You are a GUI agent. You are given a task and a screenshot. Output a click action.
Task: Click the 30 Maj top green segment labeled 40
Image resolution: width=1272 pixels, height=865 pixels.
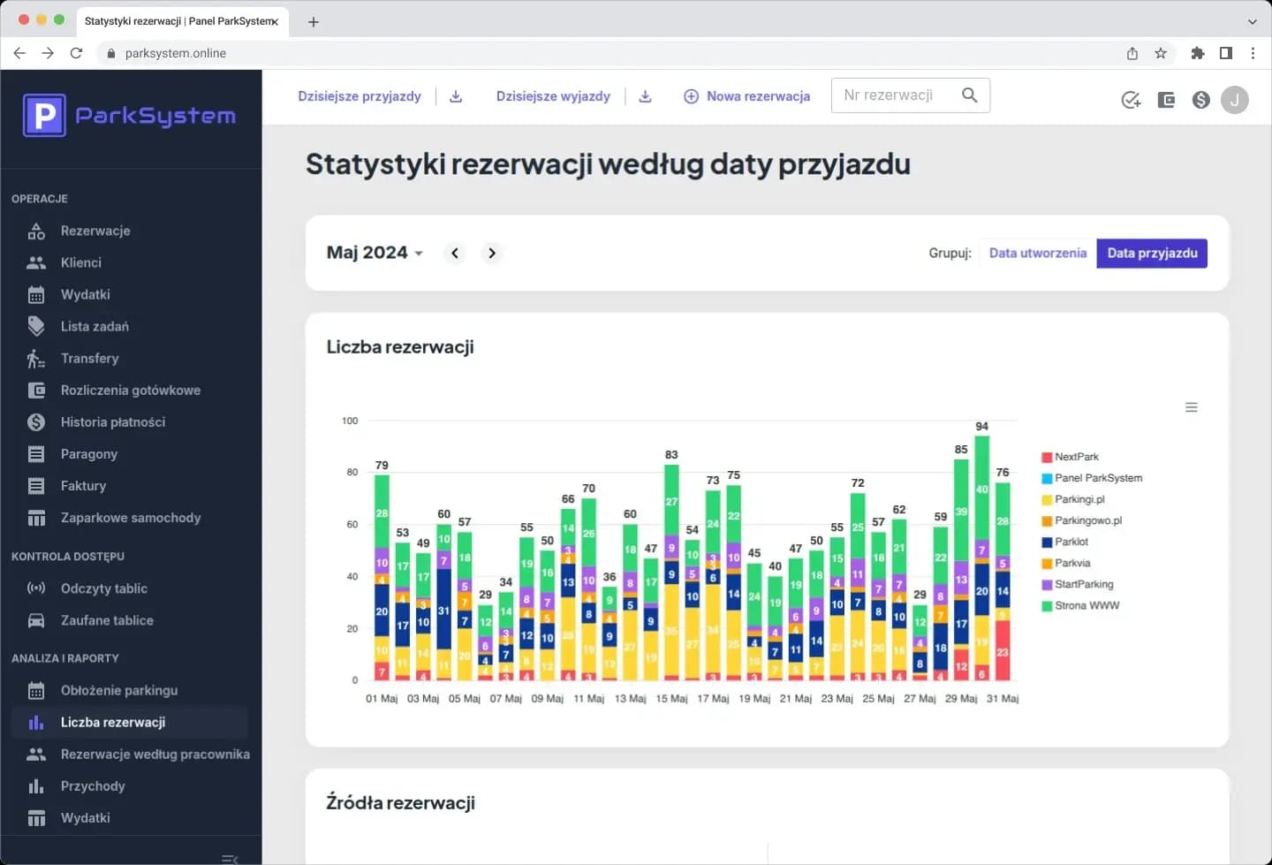[981, 489]
